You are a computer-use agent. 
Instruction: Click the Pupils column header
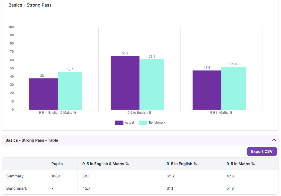coord(57,164)
